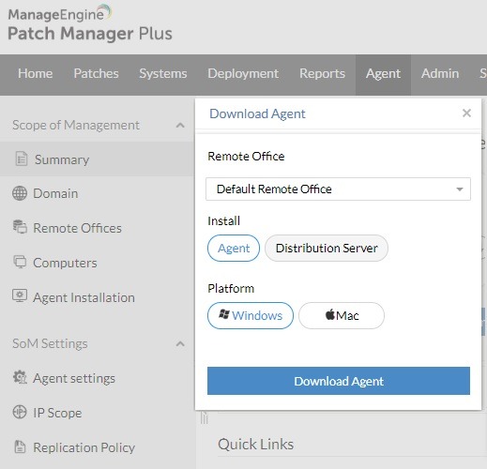This screenshot has height=469, width=487.
Task: Open the Patches tab
Action: click(96, 74)
